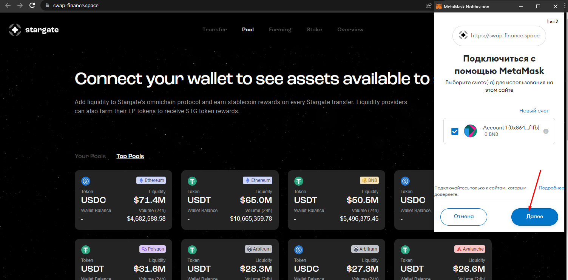Click USDT coin icon in BNB card
The image size is (568, 280).
[299, 181]
